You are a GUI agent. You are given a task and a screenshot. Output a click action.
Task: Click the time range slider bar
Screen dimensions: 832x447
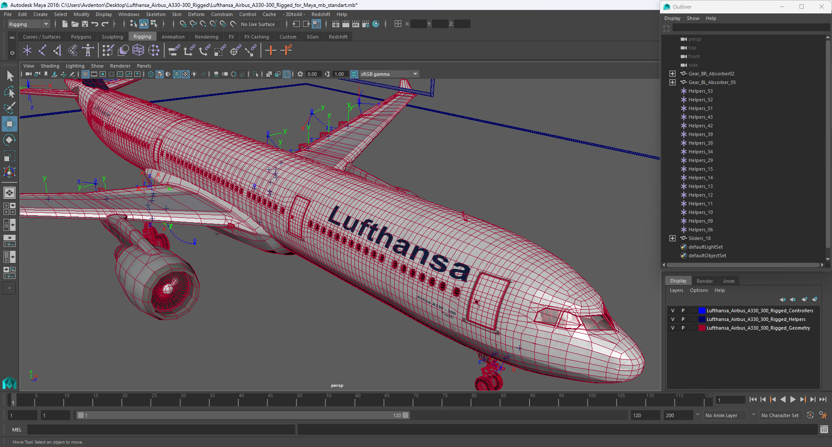pyautogui.click(x=243, y=415)
